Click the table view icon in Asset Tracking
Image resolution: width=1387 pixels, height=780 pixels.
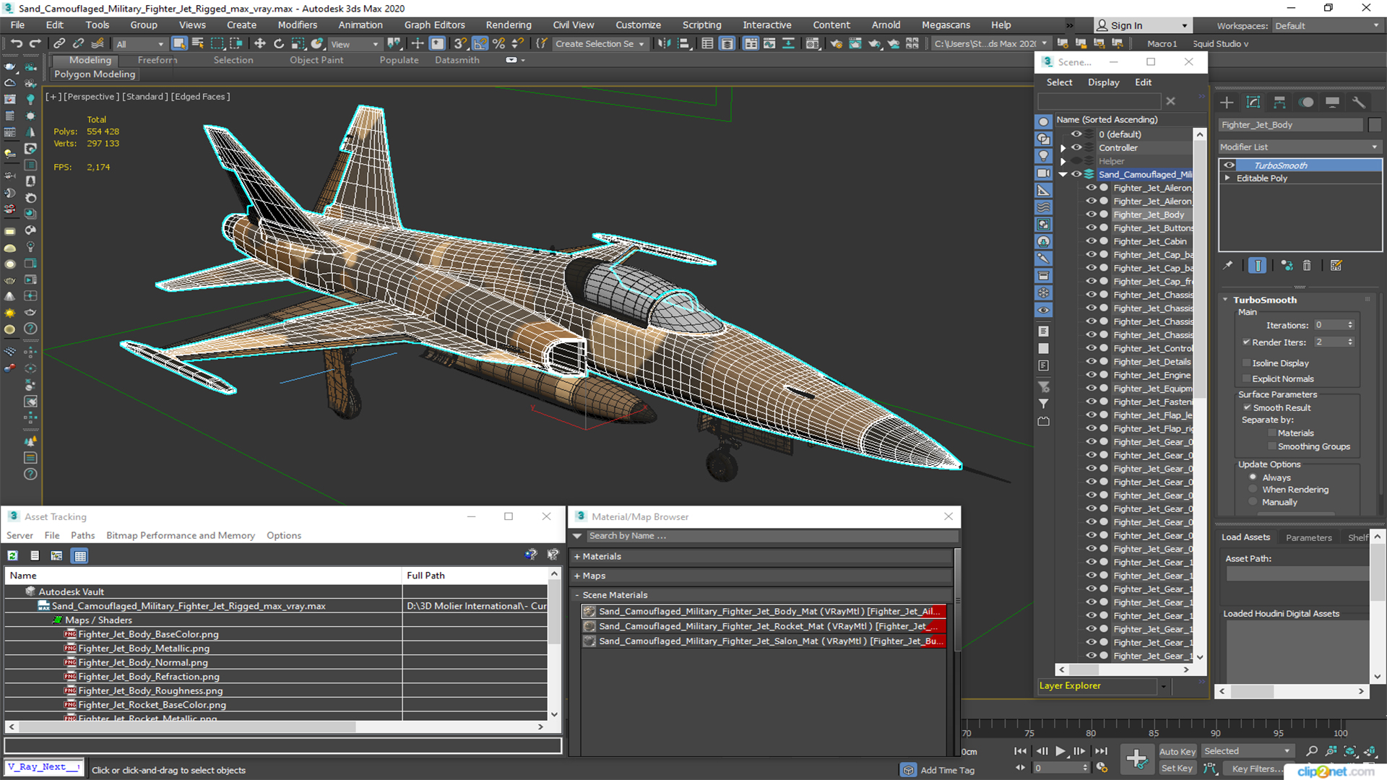coord(80,555)
